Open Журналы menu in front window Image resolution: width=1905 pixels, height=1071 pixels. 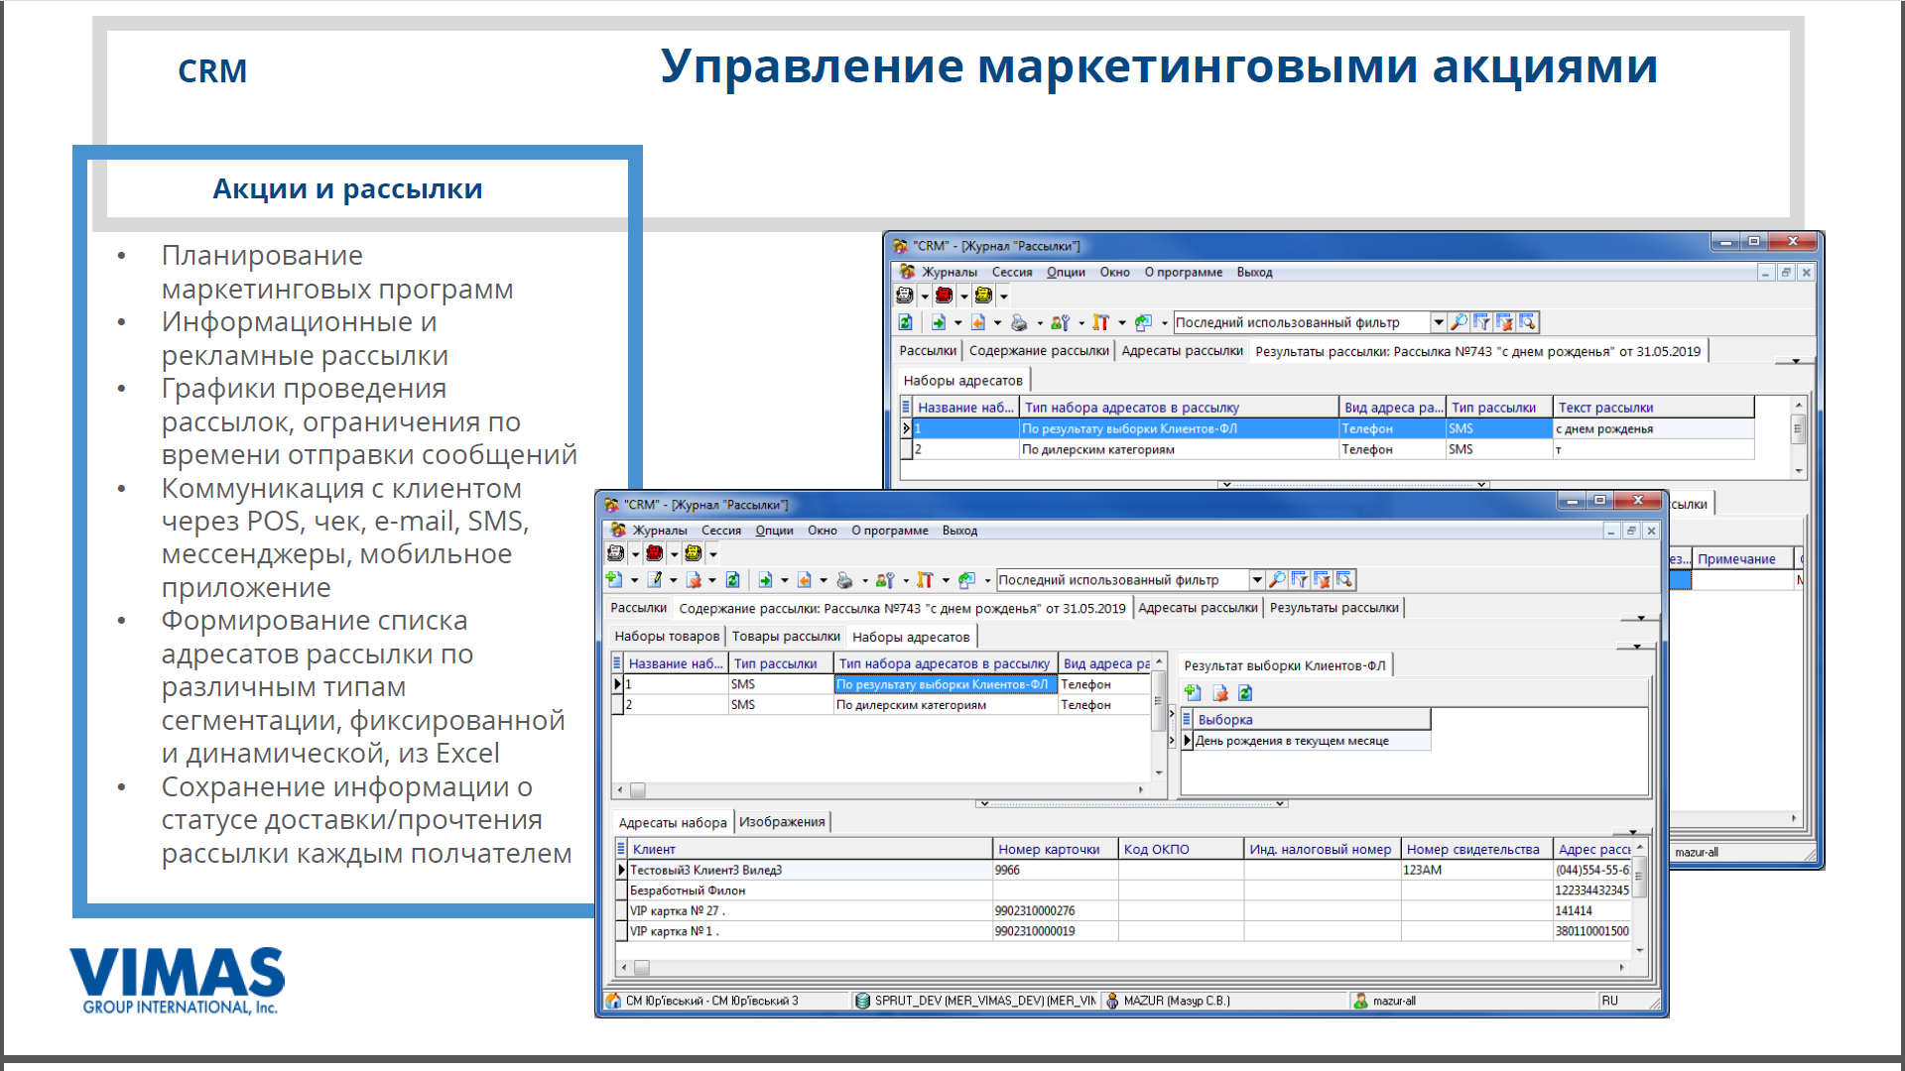point(659,531)
